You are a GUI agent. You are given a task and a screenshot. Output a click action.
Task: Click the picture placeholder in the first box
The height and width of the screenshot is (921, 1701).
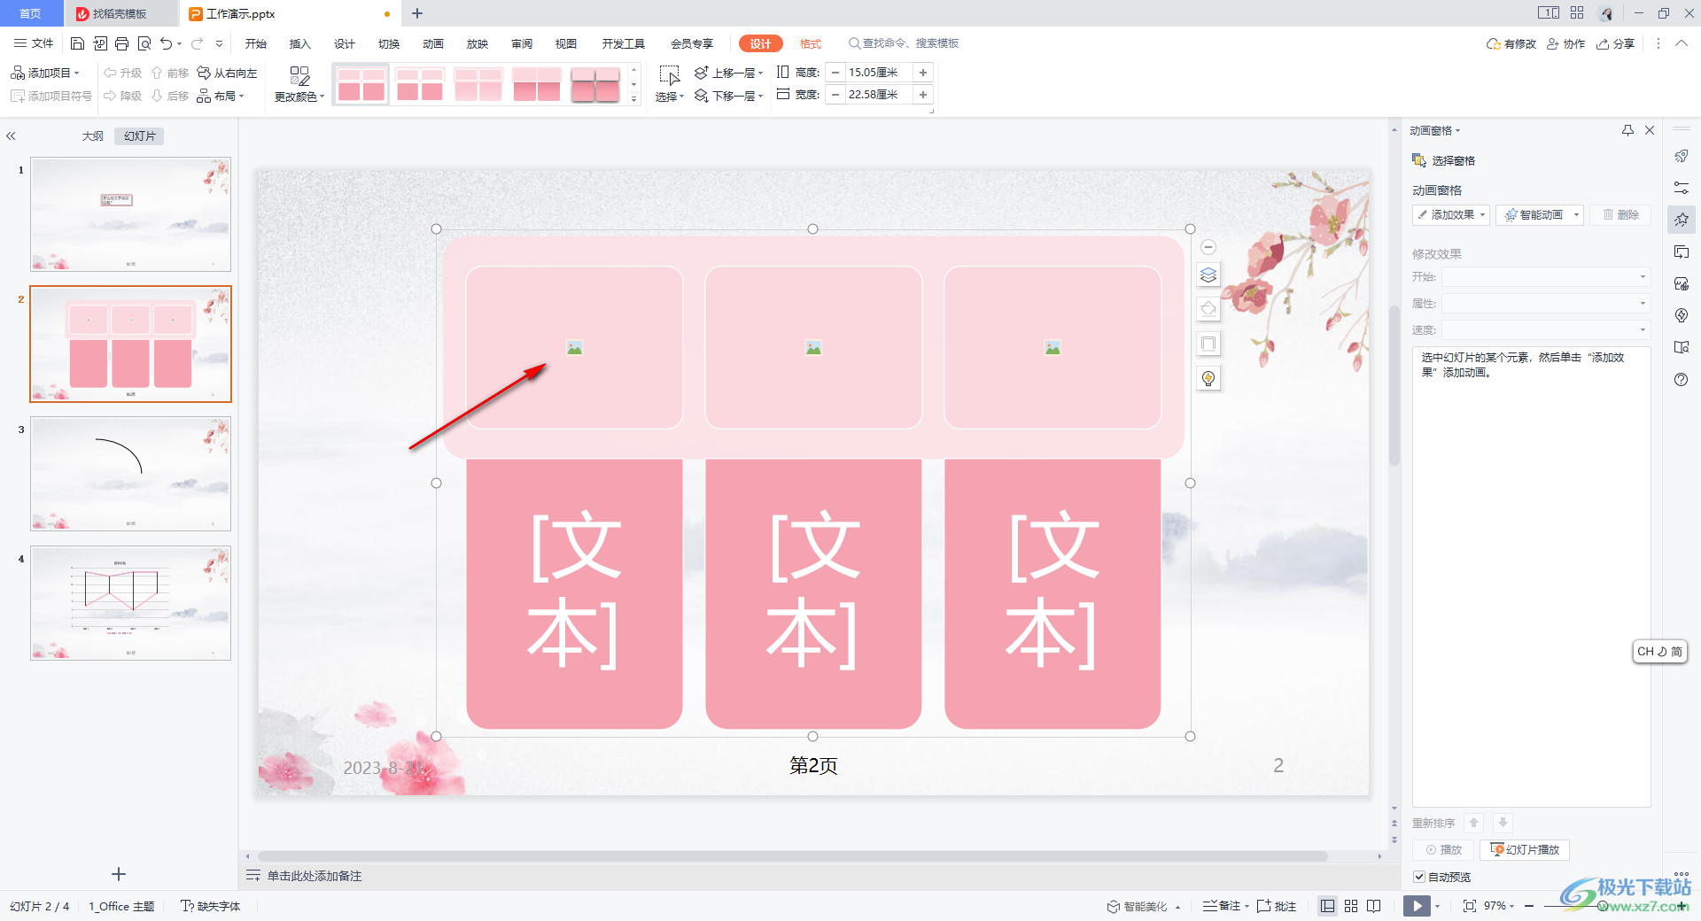point(575,348)
